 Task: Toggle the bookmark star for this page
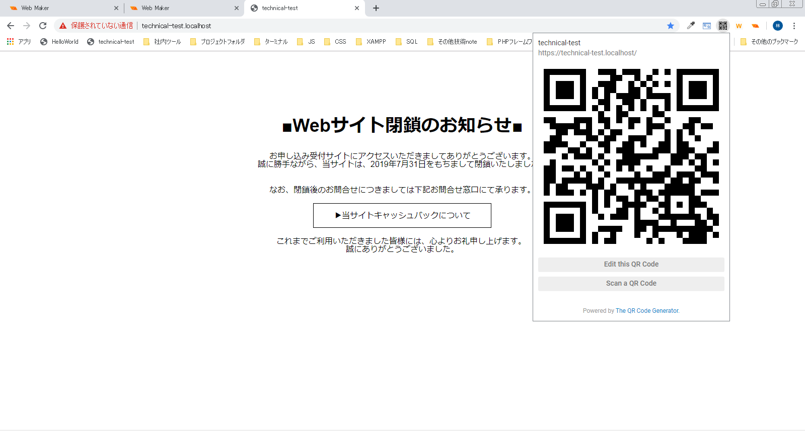pos(671,26)
